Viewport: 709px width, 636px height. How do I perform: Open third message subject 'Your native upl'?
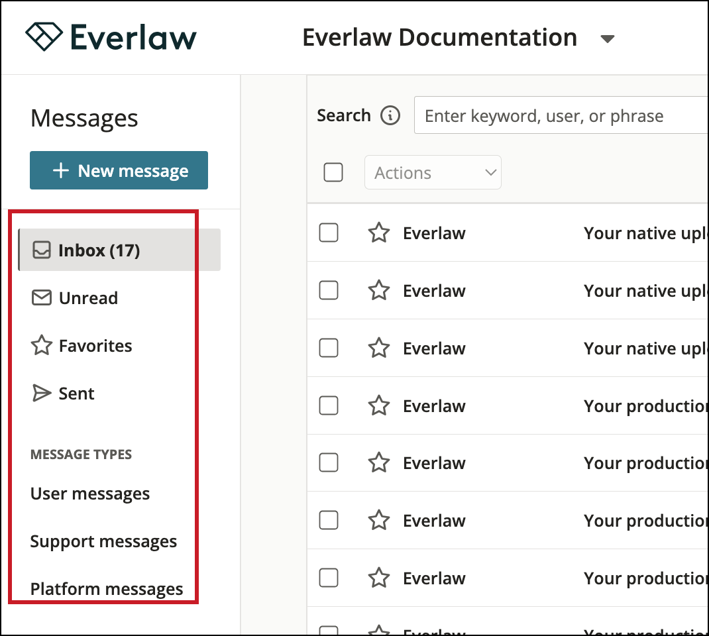click(645, 348)
